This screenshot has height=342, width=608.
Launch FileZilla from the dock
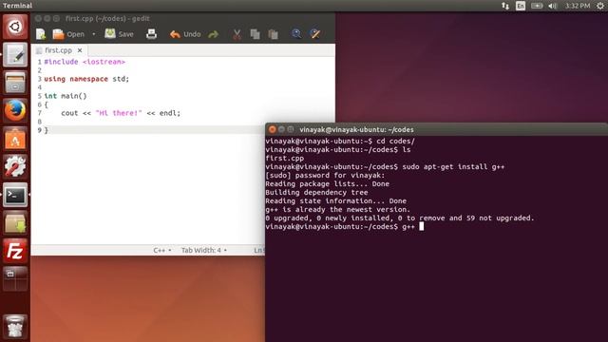click(15, 251)
